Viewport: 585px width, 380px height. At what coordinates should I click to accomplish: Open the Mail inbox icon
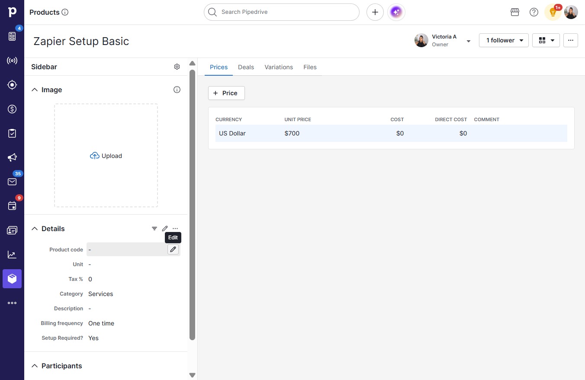pos(12,182)
